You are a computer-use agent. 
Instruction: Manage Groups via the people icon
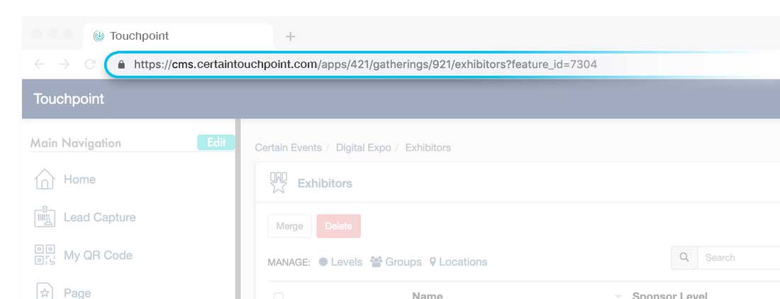click(x=376, y=261)
